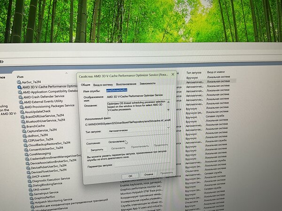This screenshot has height=211, width=282.
Task: Select the AarSvc_7a2f4 service gear icon
Action: click(19, 82)
